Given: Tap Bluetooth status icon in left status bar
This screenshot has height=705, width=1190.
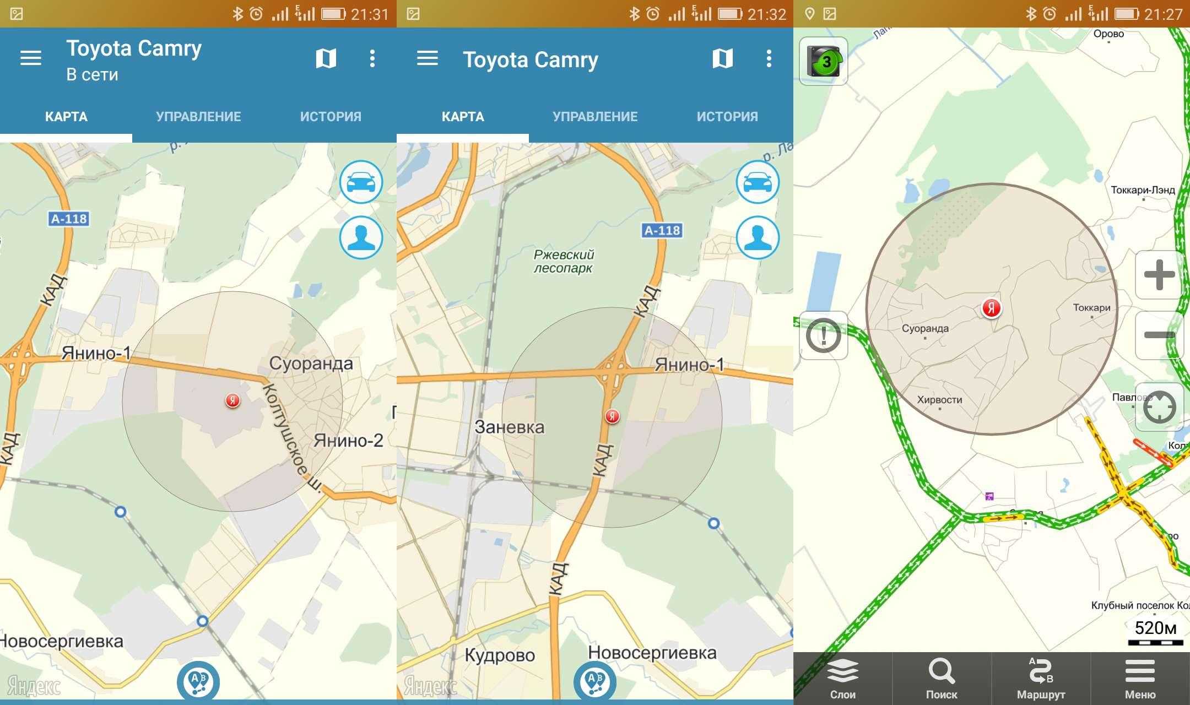Looking at the screenshot, I should click(237, 14).
